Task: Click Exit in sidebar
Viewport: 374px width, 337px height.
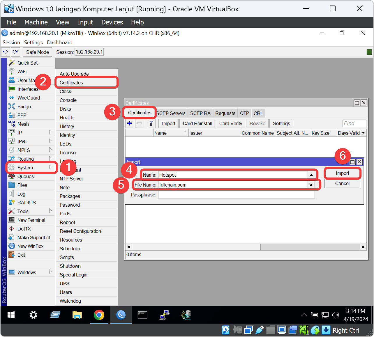Action: pyautogui.click(x=21, y=255)
